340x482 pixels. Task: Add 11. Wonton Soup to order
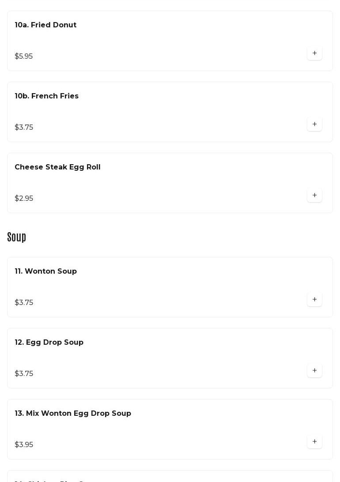point(314,299)
